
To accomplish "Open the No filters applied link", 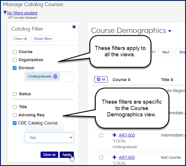I will [22, 13].
